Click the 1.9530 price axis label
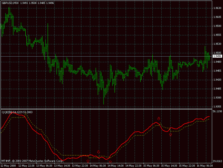 (217, 44)
